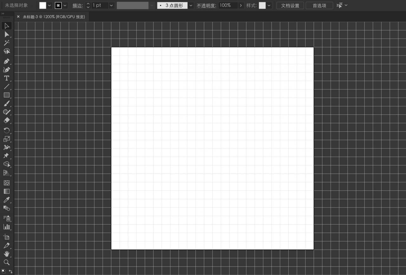This screenshot has height=275, width=406.
Task: Select the Puppet Warp pin tool
Action: point(7,155)
